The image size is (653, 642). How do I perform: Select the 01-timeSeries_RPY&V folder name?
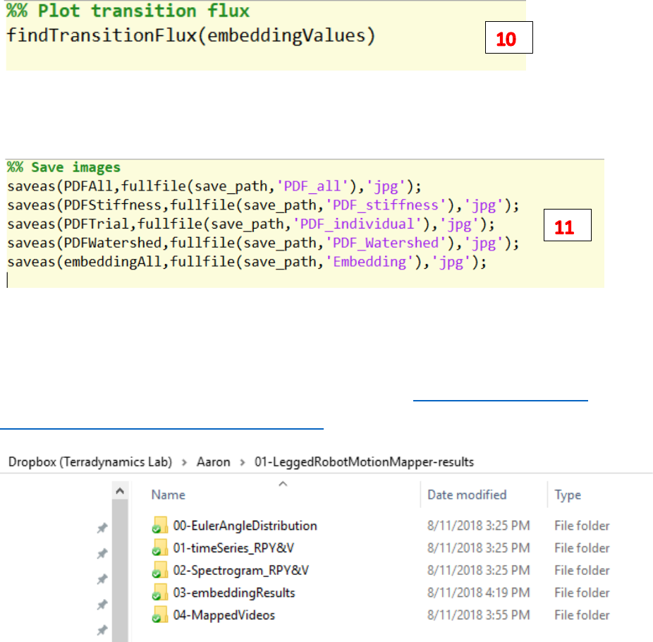pos(233,548)
